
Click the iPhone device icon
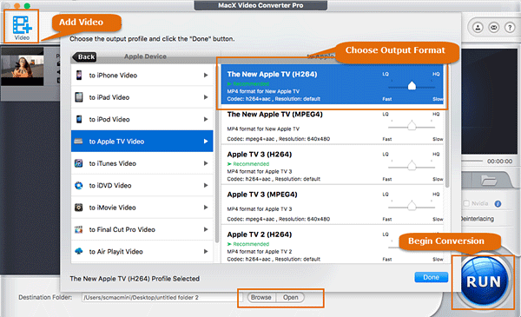click(79, 75)
